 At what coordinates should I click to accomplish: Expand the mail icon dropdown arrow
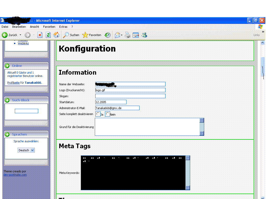pyautogui.click(x=122, y=35)
